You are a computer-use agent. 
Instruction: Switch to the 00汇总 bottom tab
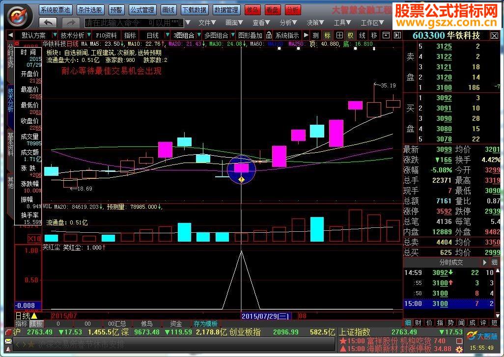pos(117,324)
